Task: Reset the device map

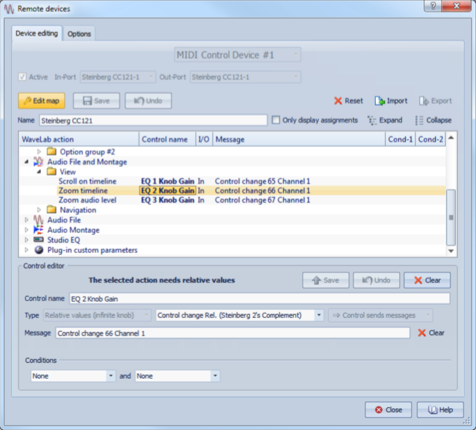Action: (348, 101)
